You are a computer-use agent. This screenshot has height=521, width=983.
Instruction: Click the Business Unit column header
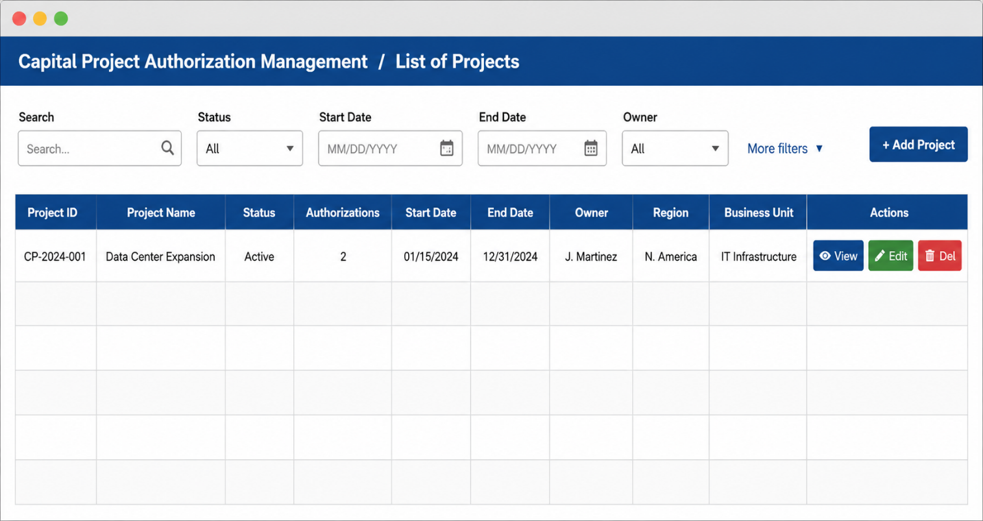(758, 212)
